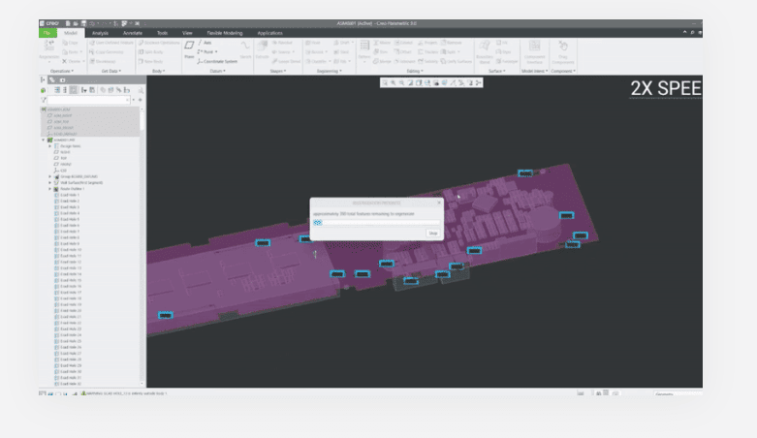Expand the Group BOARD_DATUMS node
Viewport: 757px width, 438px height.
(49, 176)
